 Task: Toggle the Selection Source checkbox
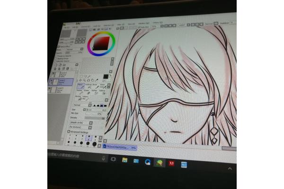pyautogui.click(x=56, y=61)
